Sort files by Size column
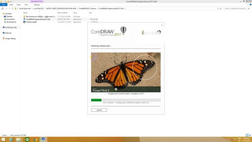 pos(90,13)
